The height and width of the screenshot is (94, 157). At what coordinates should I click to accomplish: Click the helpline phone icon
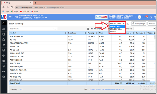(17, 17)
